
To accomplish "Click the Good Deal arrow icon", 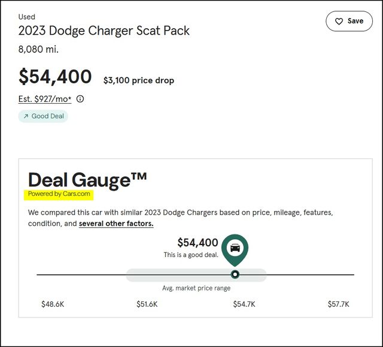I will coord(26,116).
